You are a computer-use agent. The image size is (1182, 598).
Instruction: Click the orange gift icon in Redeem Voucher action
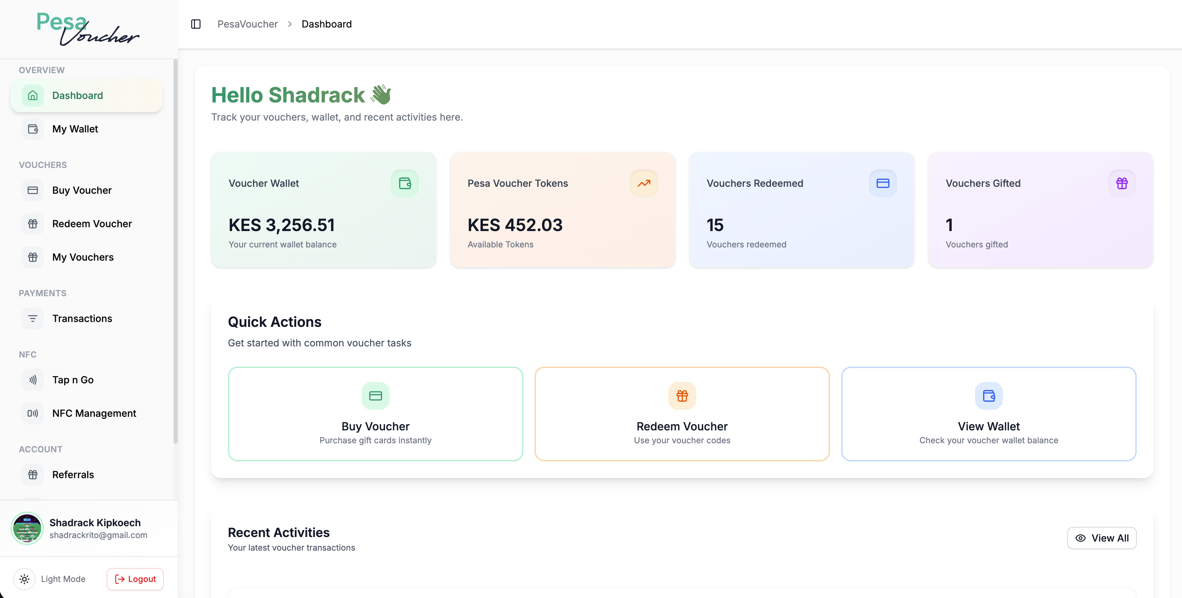click(x=682, y=396)
